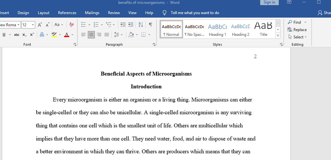Screen dimensions: 331x160
Task: Apply the Heading 1 style
Action: coord(218,29)
